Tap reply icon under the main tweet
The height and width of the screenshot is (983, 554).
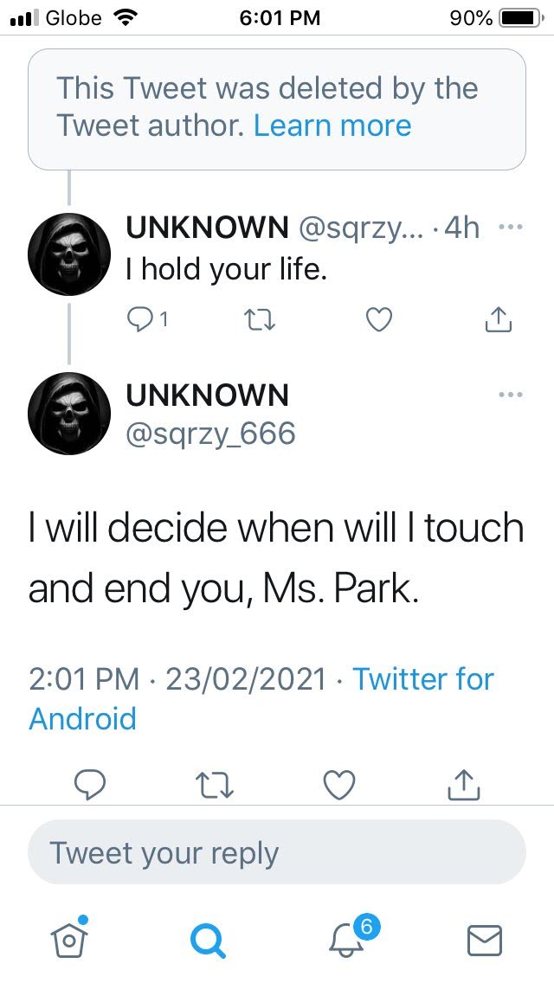click(90, 783)
